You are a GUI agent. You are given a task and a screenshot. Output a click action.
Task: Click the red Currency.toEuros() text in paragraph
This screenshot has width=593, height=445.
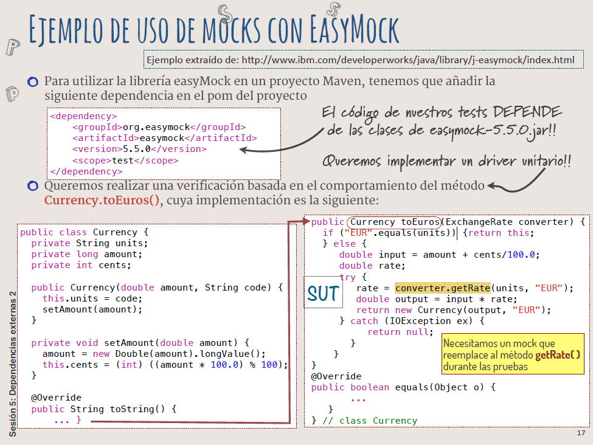click(x=102, y=200)
